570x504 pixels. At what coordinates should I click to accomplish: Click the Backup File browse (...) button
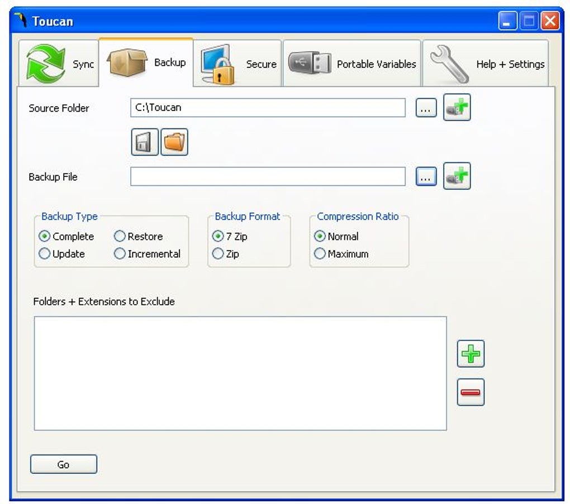426,176
